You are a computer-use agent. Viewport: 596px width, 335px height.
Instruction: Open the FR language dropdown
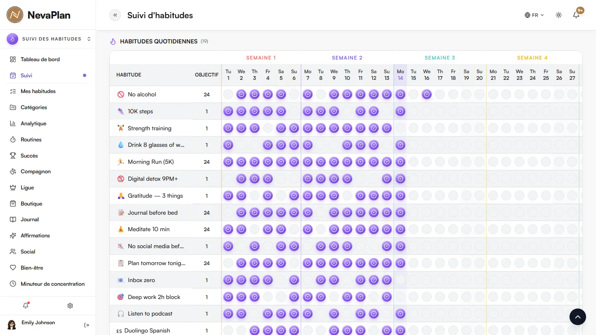(x=534, y=15)
